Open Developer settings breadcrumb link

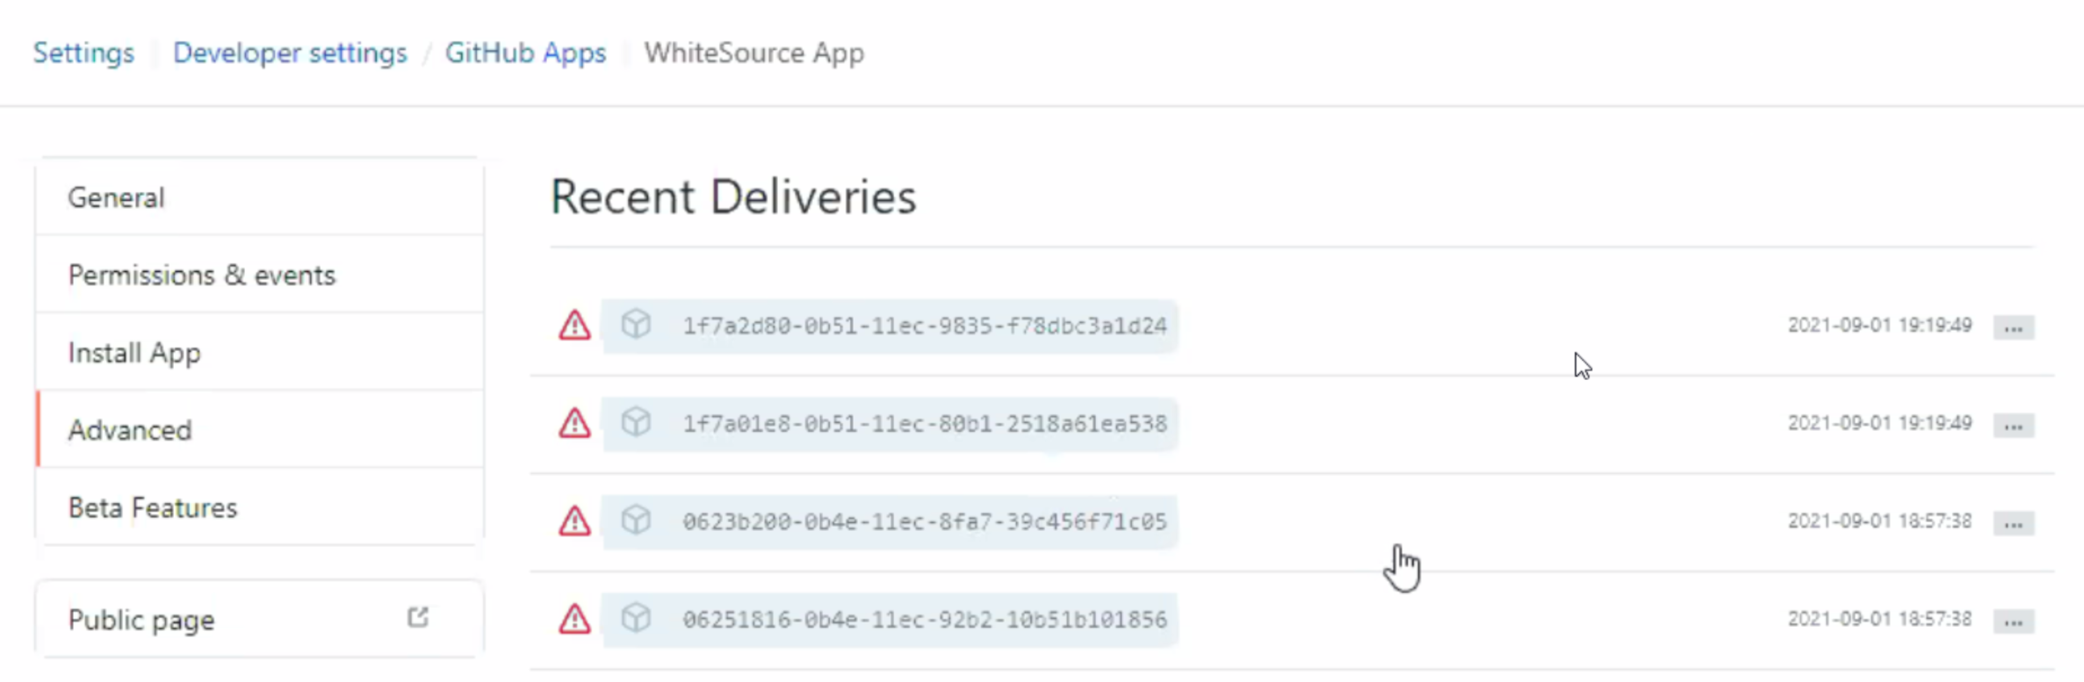(290, 53)
